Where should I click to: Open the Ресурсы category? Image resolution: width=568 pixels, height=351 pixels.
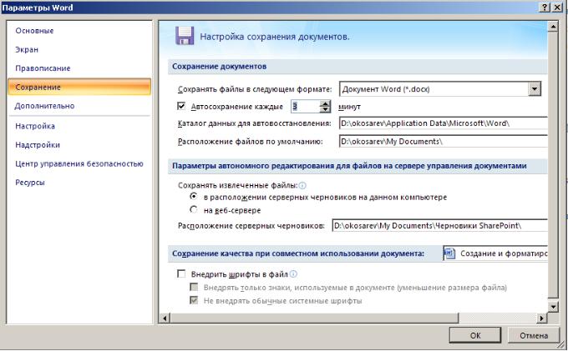click(x=30, y=183)
